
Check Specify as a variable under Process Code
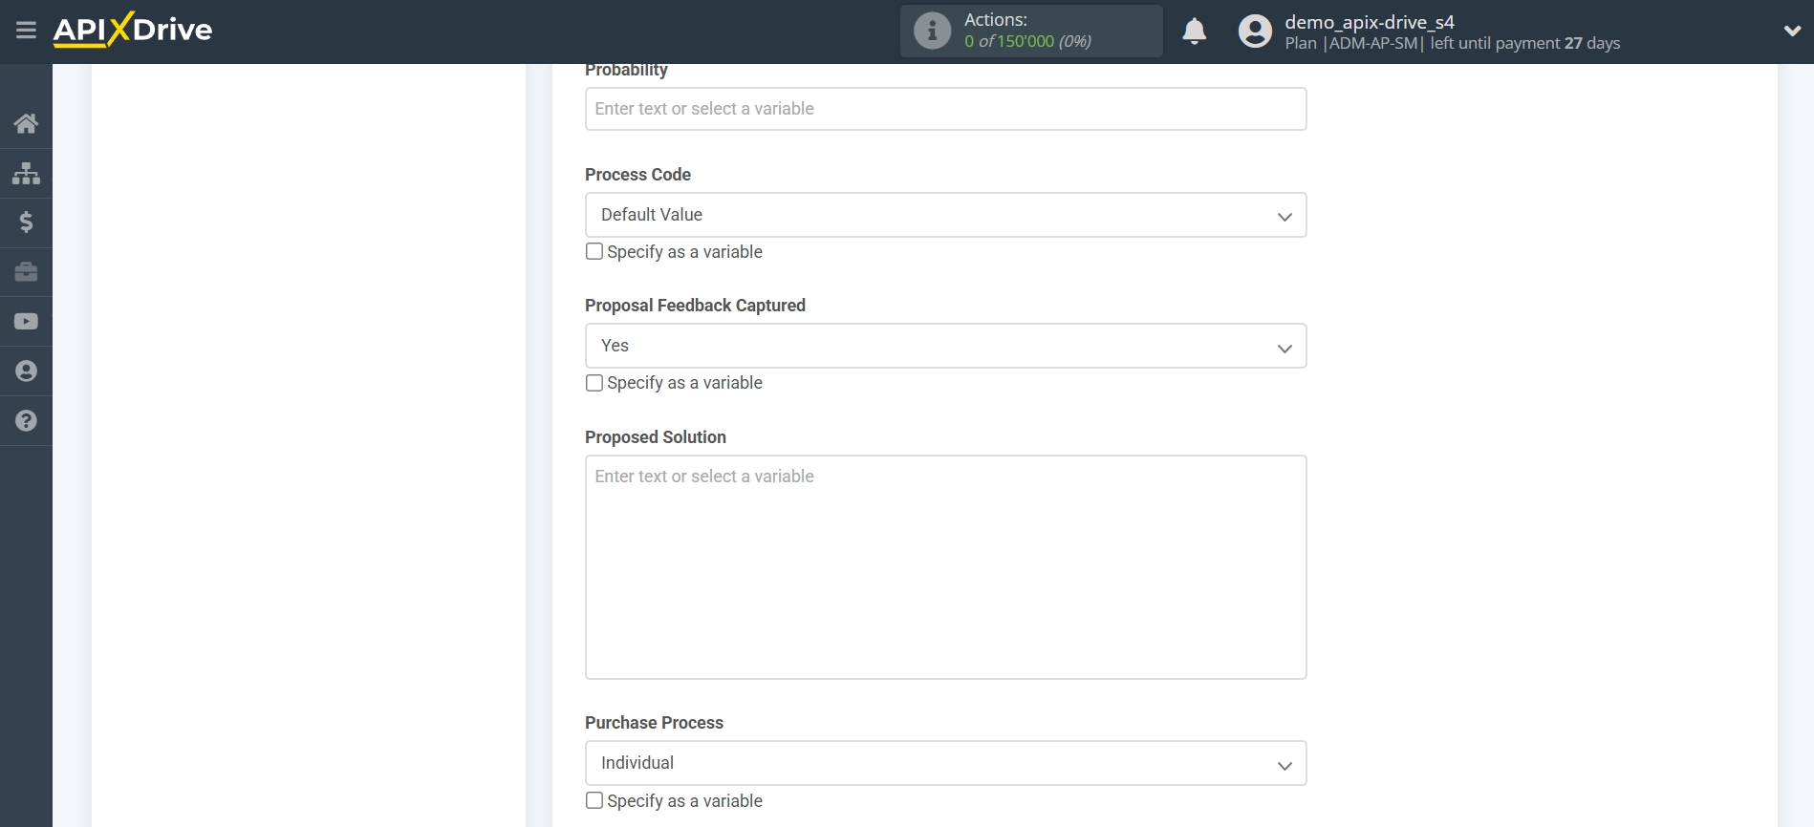point(594,251)
